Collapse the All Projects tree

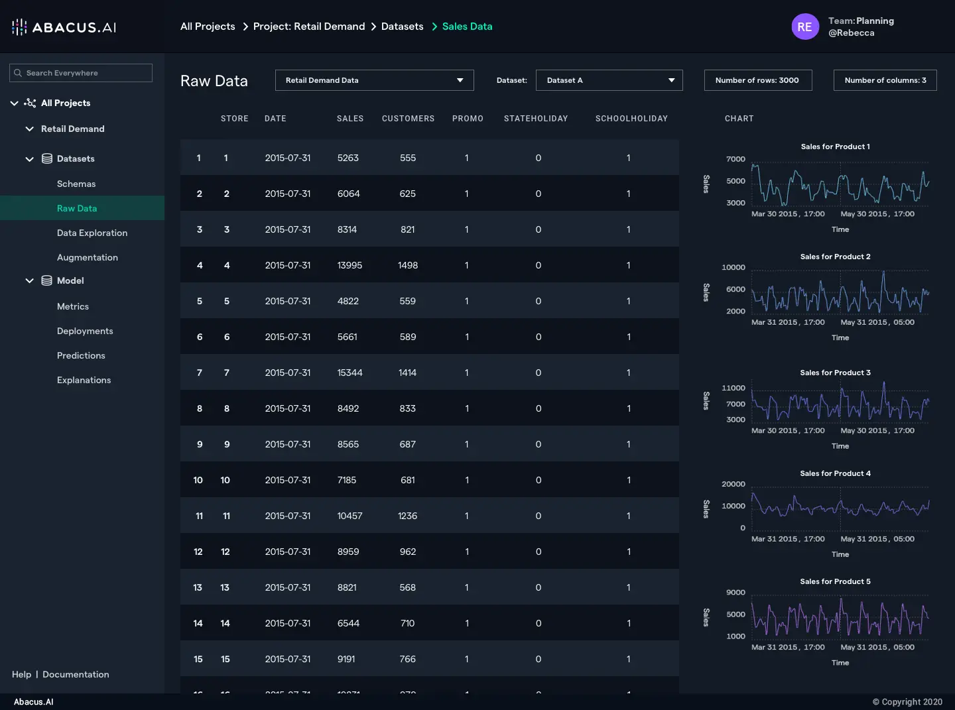(14, 103)
